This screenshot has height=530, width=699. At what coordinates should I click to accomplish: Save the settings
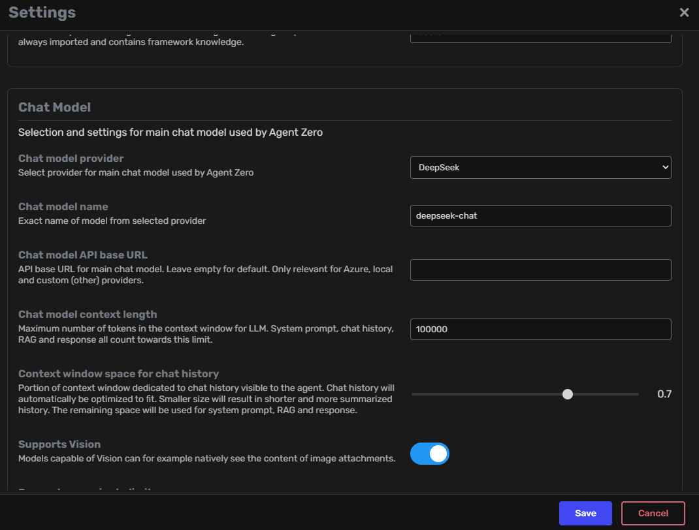click(585, 513)
